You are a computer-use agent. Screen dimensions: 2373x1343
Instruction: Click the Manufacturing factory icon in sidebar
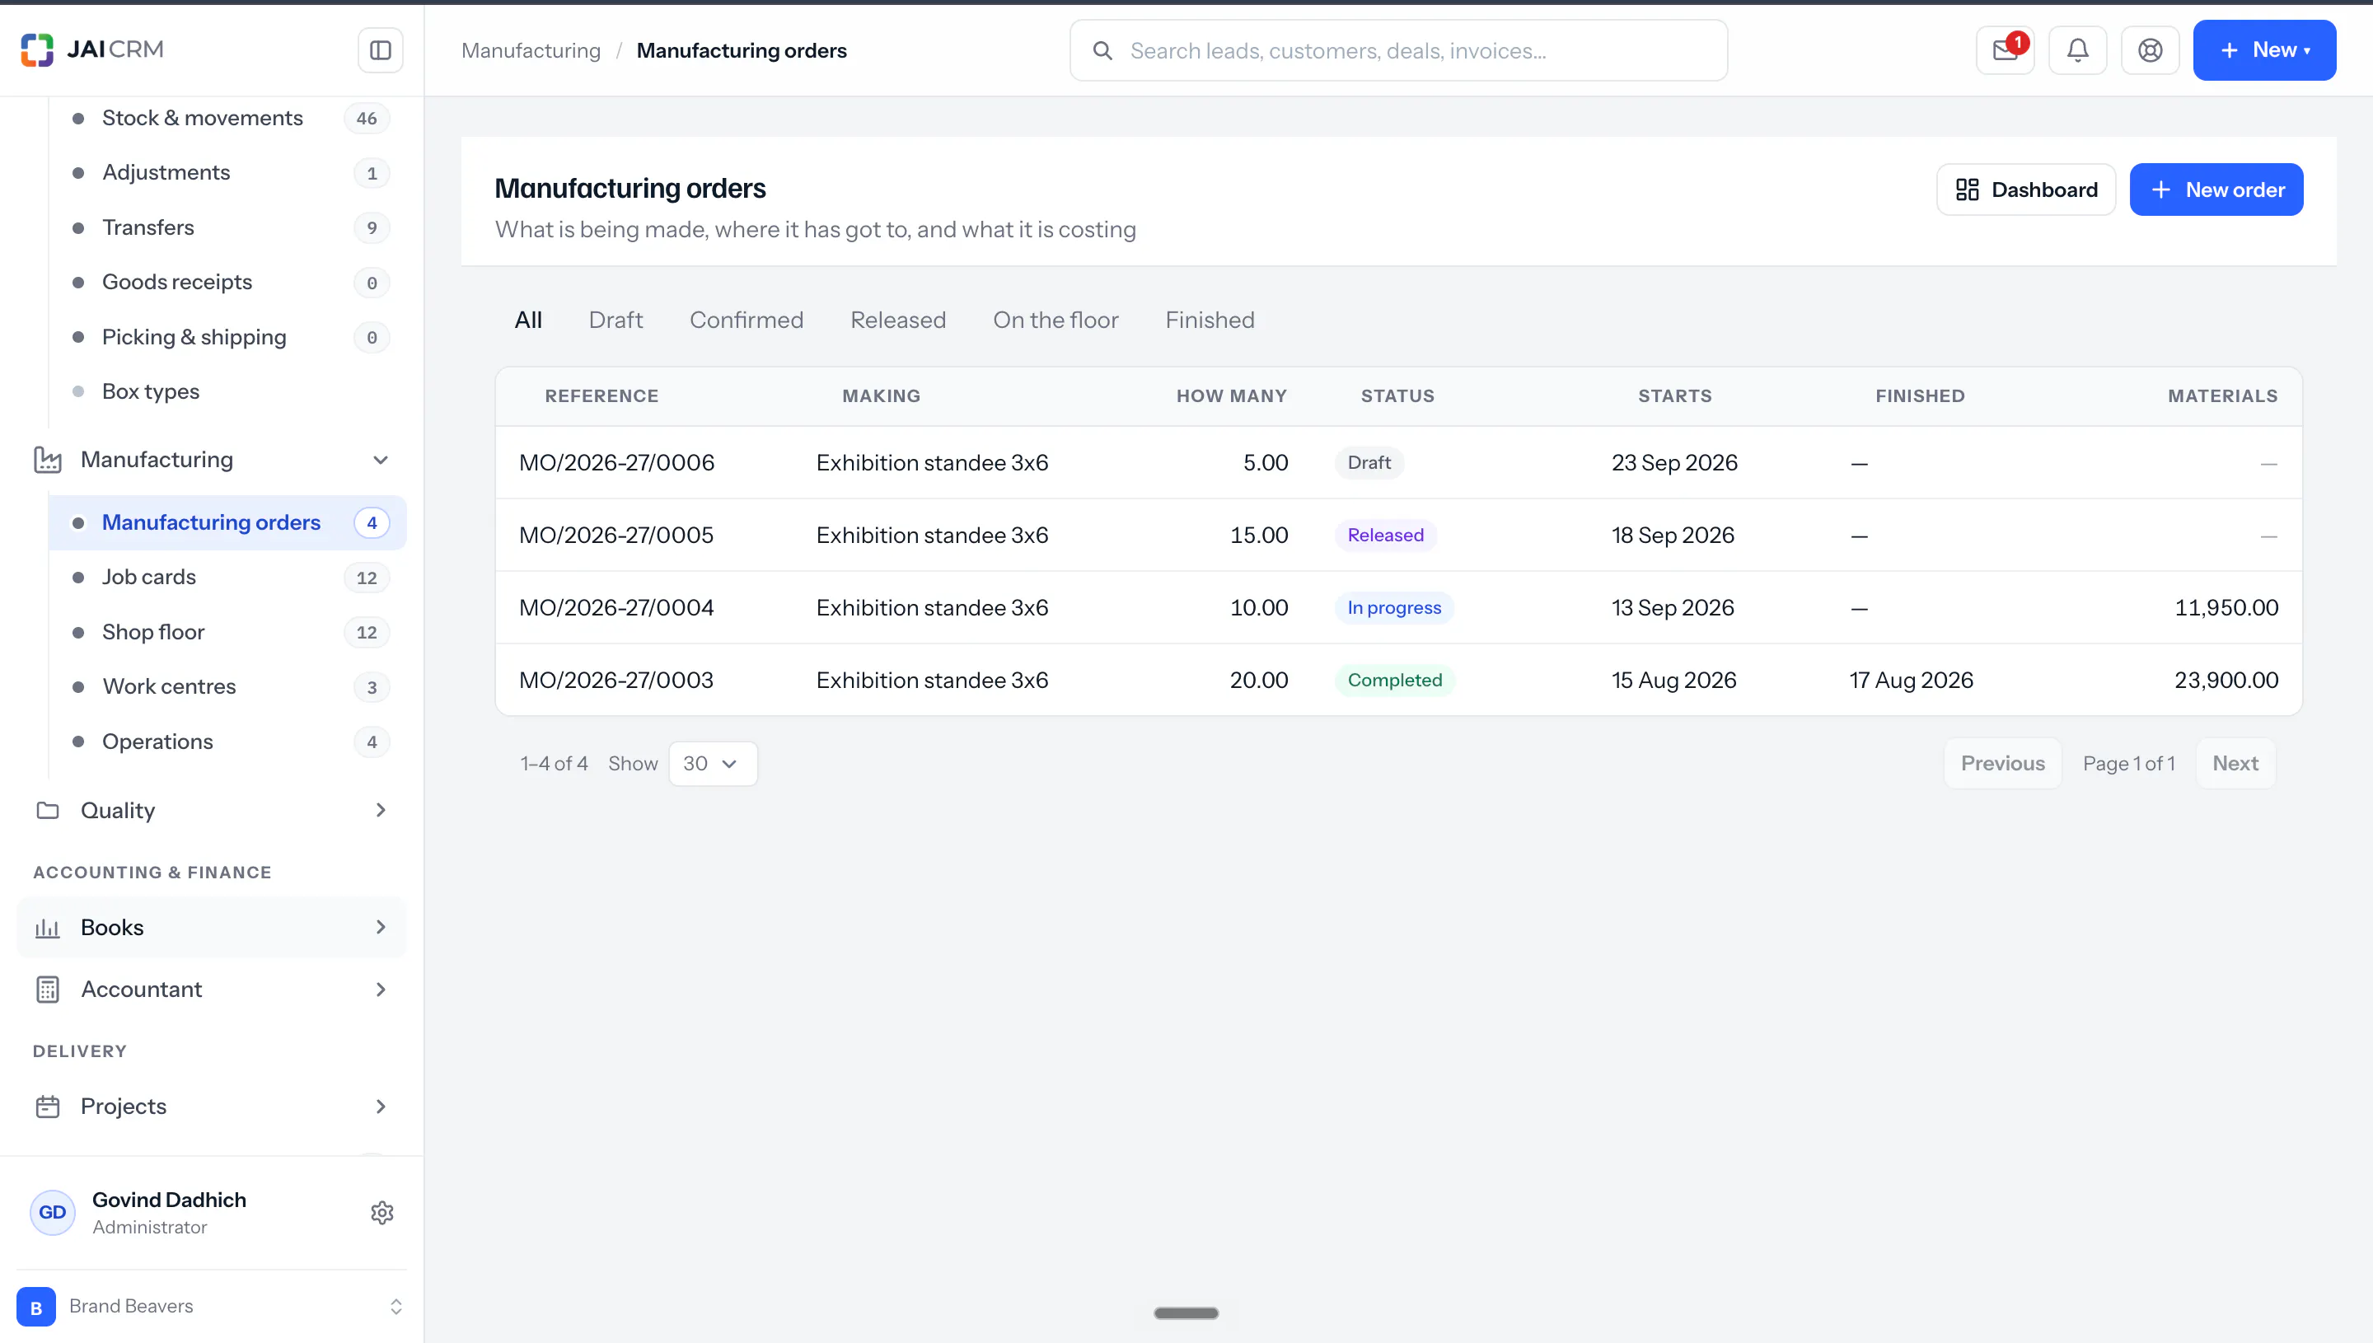47,460
